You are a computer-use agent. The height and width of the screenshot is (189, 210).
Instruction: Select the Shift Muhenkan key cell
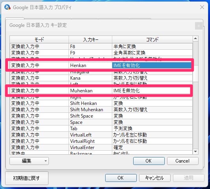pyautogui.click(x=90, y=110)
